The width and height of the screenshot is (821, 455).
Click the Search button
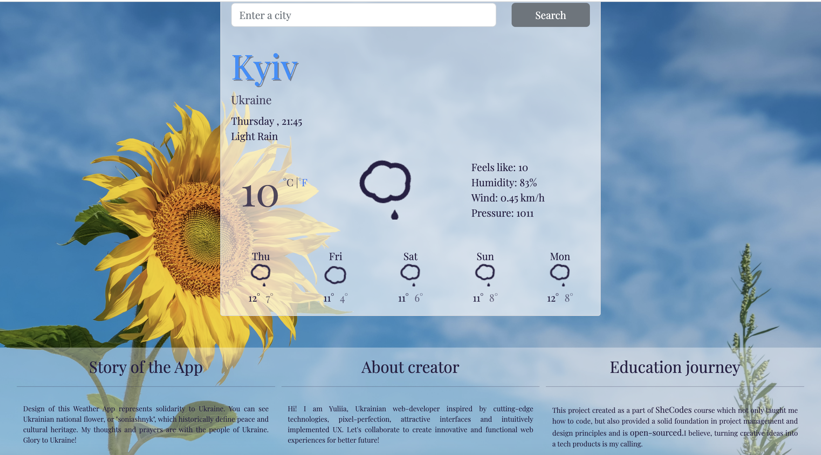pyautogui.click(x=550, y=15)
